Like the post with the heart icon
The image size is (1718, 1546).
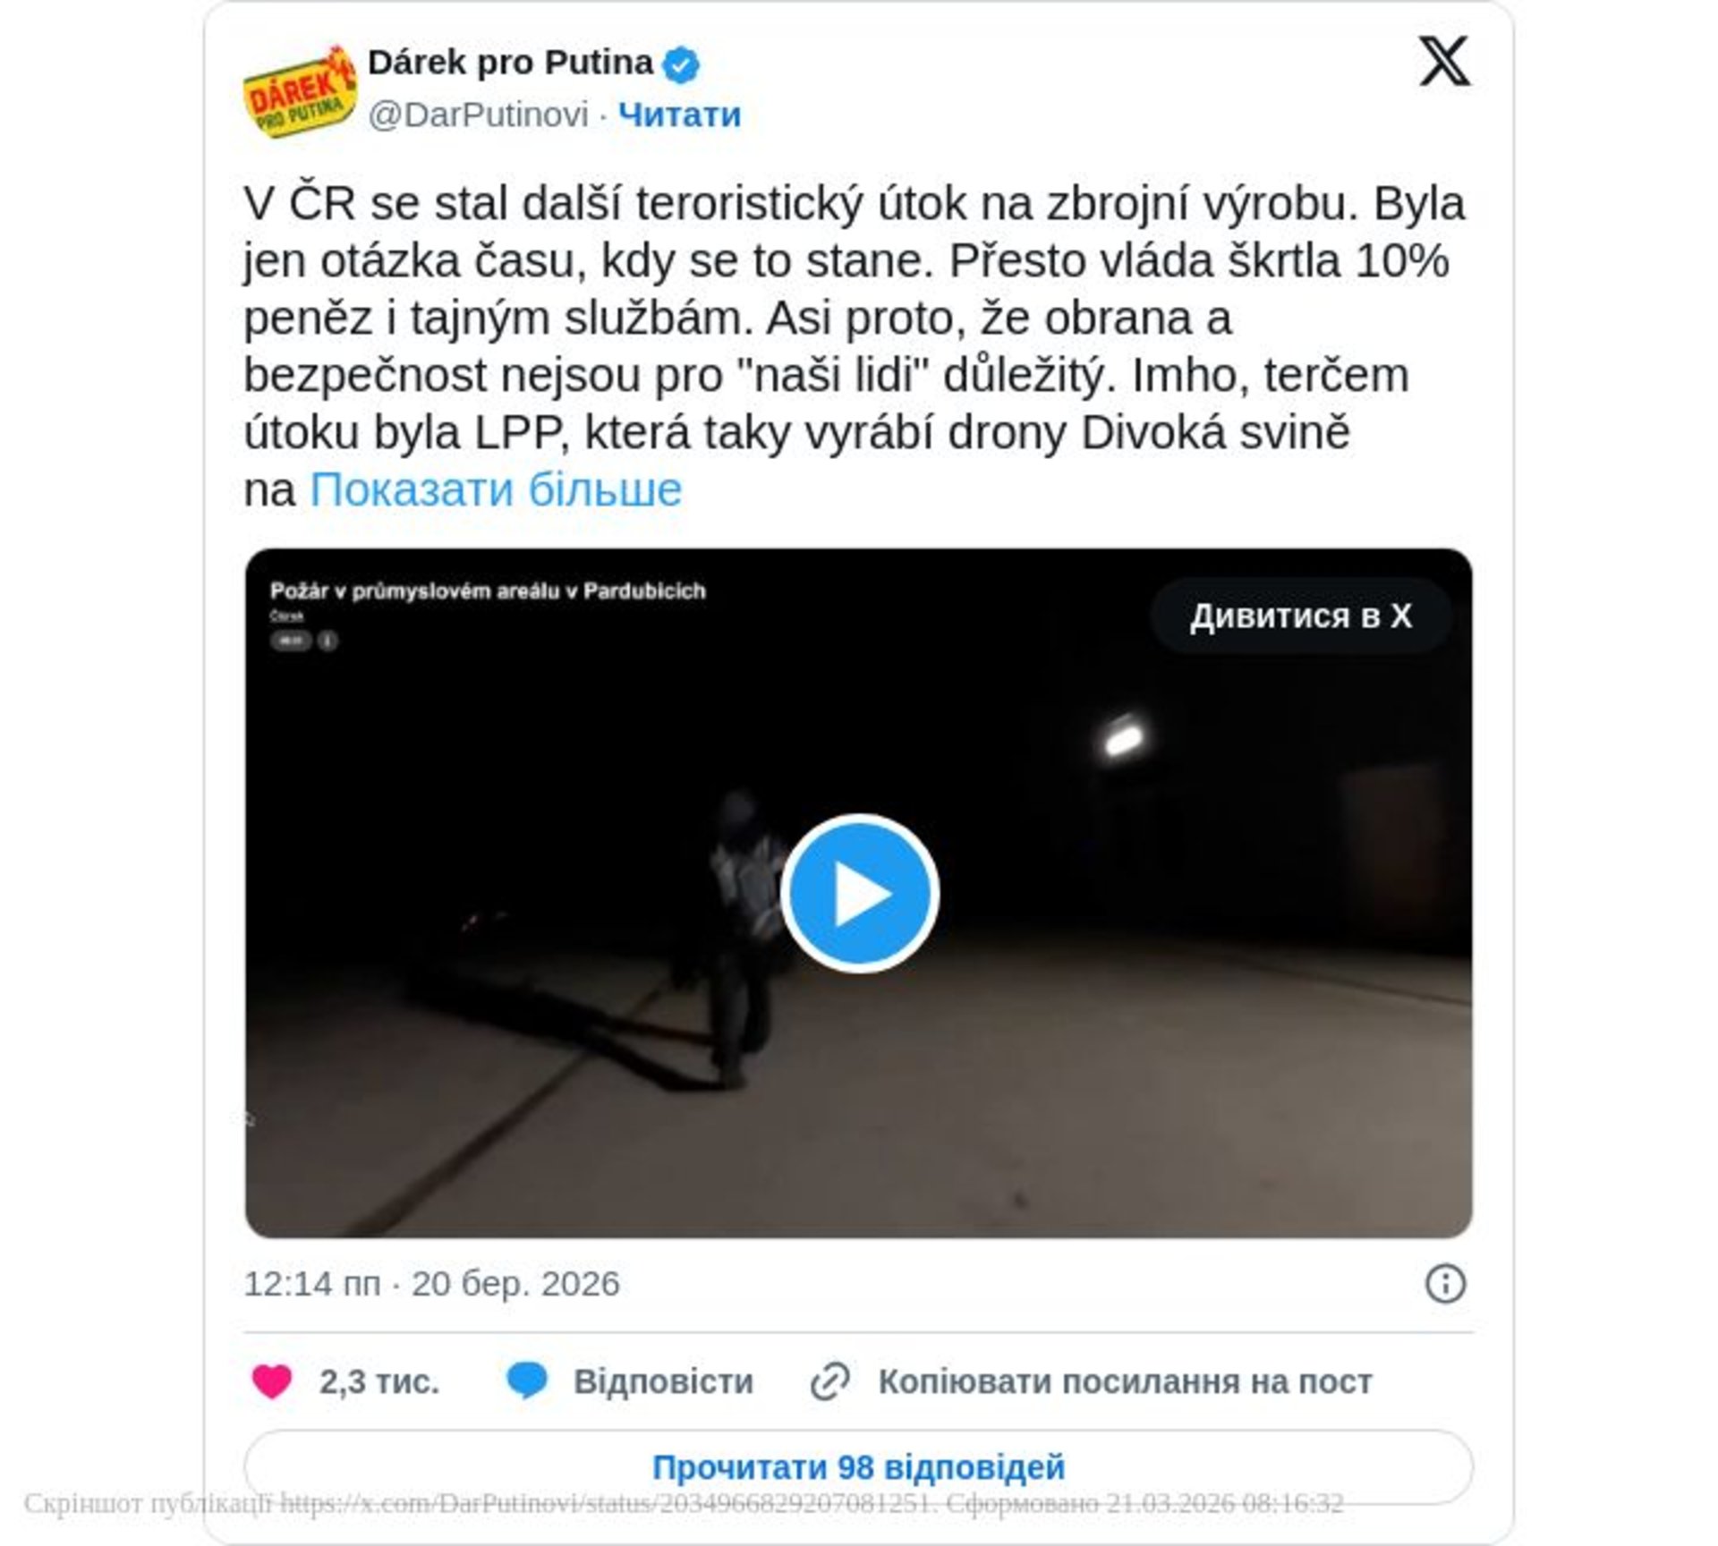272,1382
